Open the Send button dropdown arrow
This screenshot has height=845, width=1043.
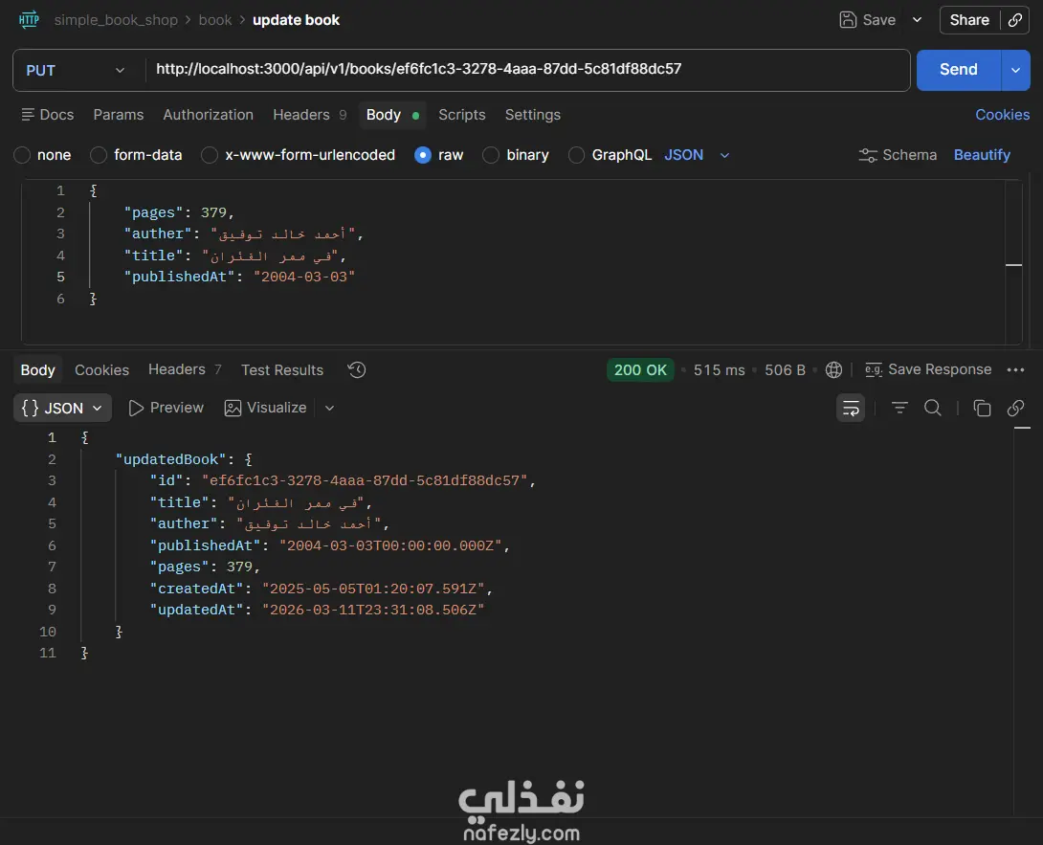pyautogui.click(x=1015, y=70)
